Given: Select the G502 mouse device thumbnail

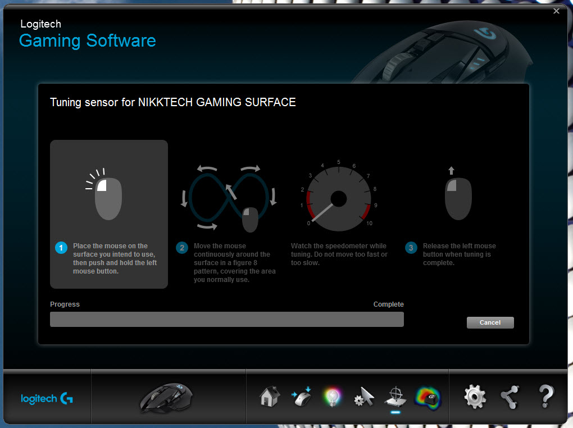Looking at the screenshot, I should (166, 398).
